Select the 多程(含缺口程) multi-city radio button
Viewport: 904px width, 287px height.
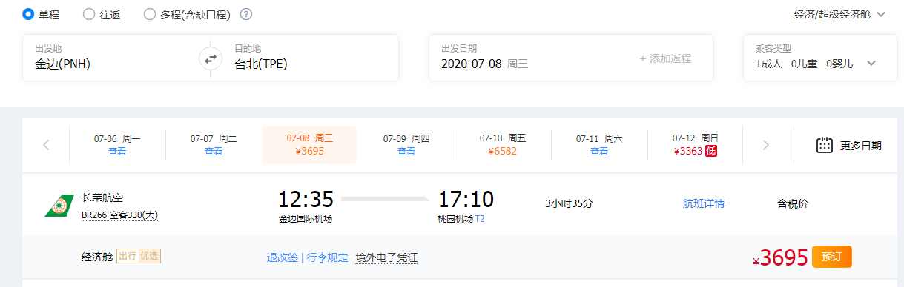(x=149, y=14)
